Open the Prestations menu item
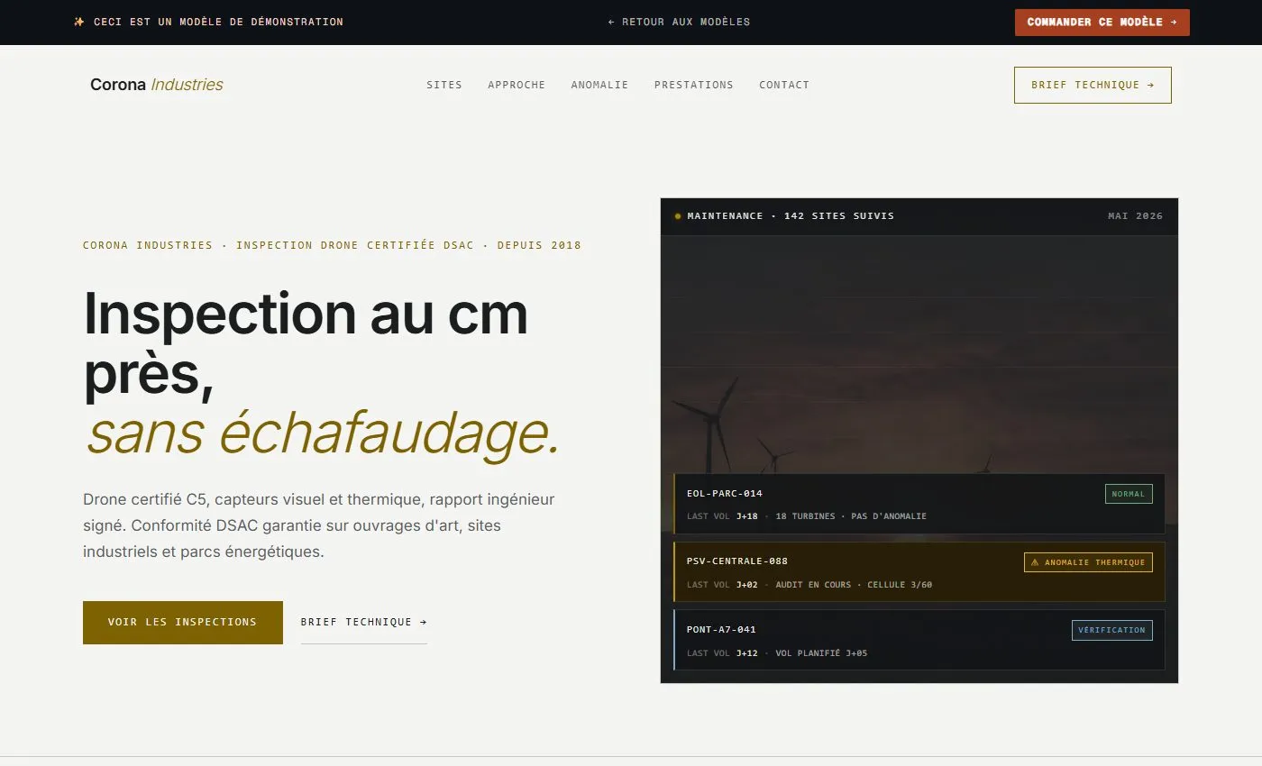Image resolution: width=1262 pixels, height=766 pixels. [x=694, y=85]
